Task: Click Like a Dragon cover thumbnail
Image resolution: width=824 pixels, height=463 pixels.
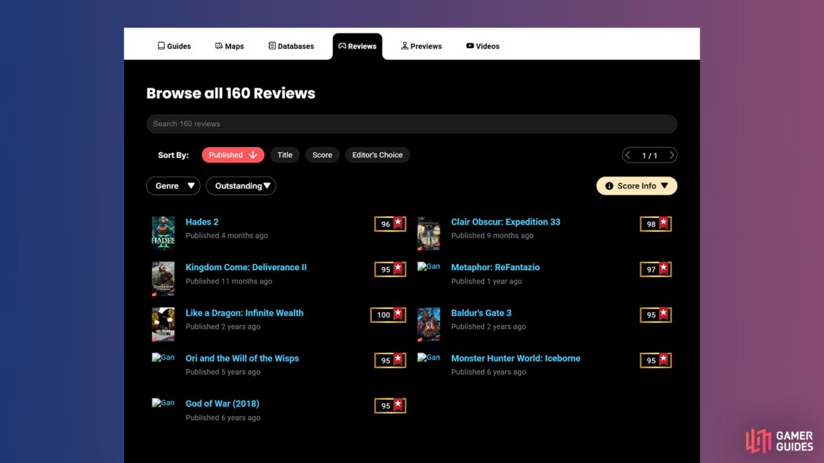Action: click(x=163, y=324)
